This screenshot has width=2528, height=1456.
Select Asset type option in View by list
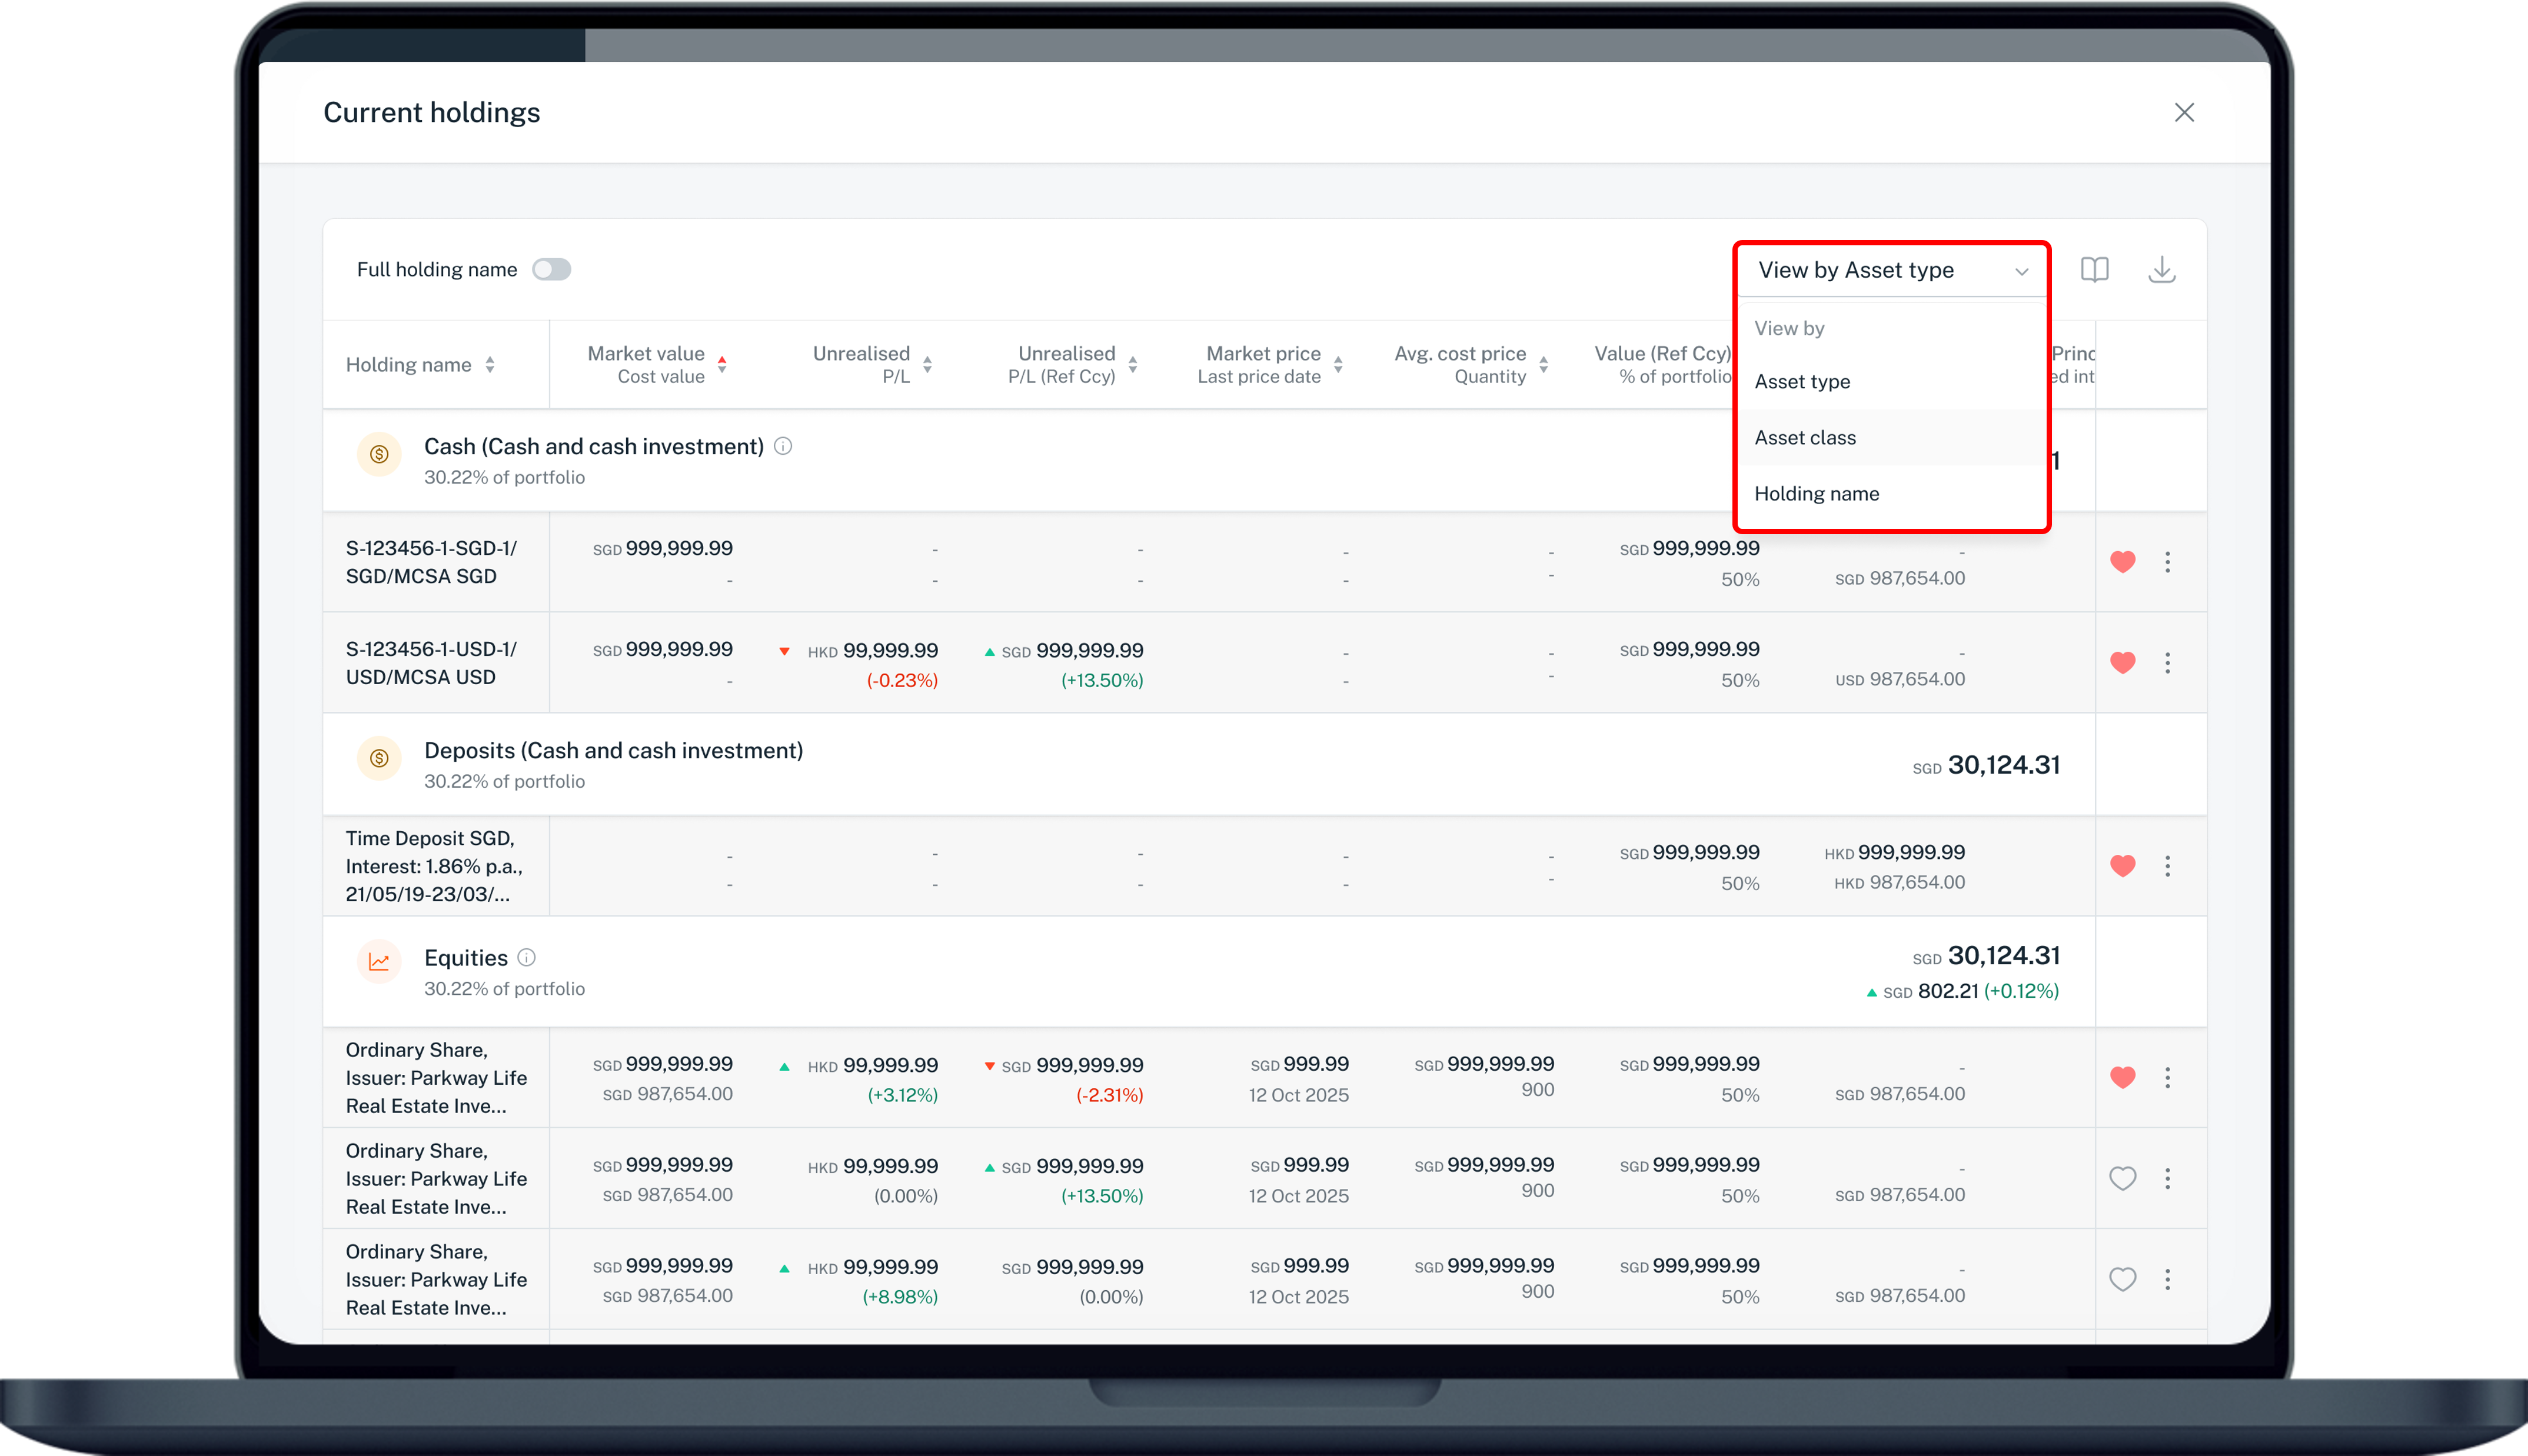1802,382
